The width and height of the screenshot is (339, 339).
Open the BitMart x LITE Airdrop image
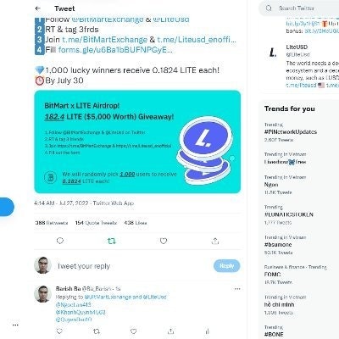[137, 142]
